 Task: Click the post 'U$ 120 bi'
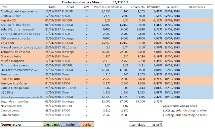coord(7,92)
